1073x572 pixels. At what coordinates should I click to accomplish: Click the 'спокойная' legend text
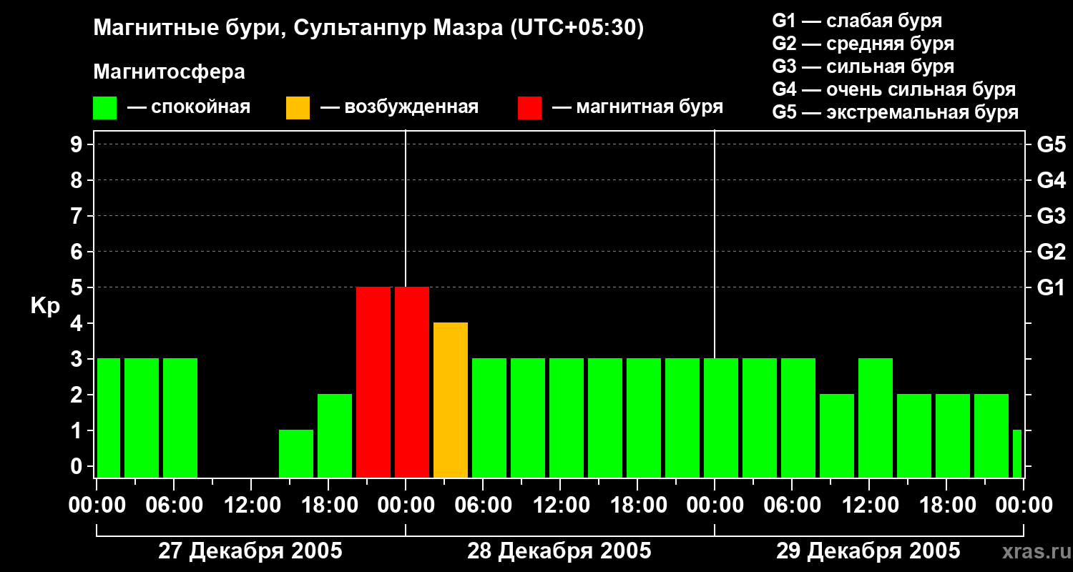201,108
